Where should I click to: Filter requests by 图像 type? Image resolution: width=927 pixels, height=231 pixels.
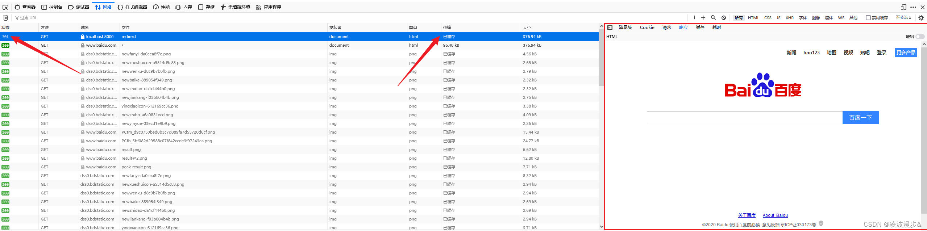(x=816, y=18)
